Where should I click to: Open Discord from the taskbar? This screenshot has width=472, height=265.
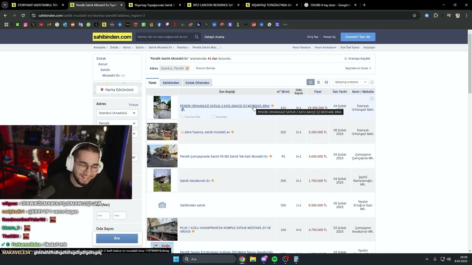(264, 259)
